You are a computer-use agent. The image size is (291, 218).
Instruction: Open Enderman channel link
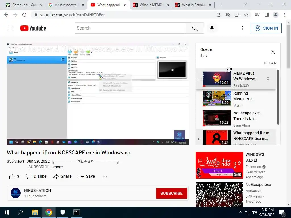pos(253,167)
